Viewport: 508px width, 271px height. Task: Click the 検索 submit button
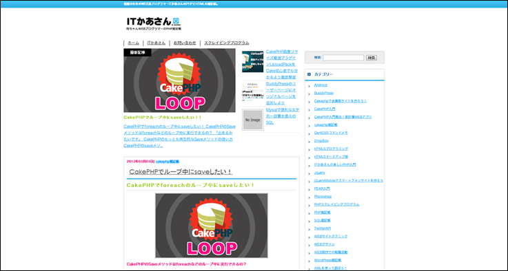pos(372,58)
